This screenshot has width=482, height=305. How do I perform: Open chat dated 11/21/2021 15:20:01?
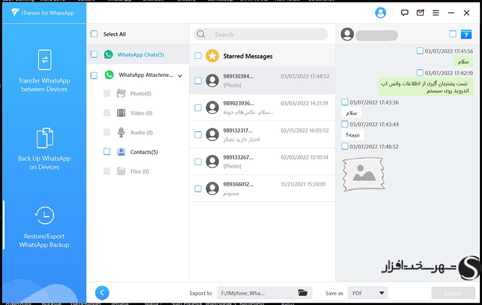(262, 188)
